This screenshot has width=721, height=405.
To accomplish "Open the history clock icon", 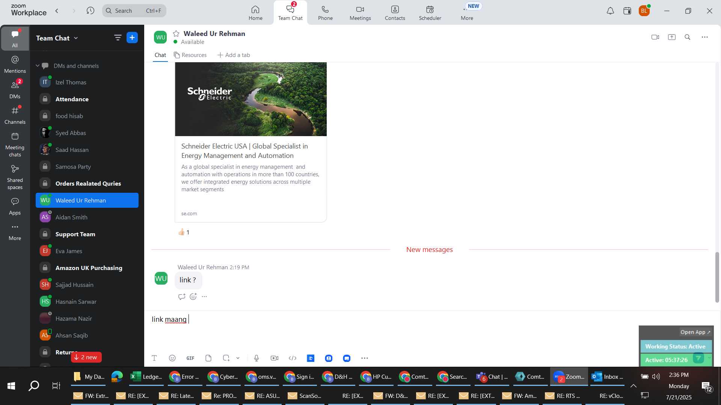I will pyautogui.click(x=90, y=11).
